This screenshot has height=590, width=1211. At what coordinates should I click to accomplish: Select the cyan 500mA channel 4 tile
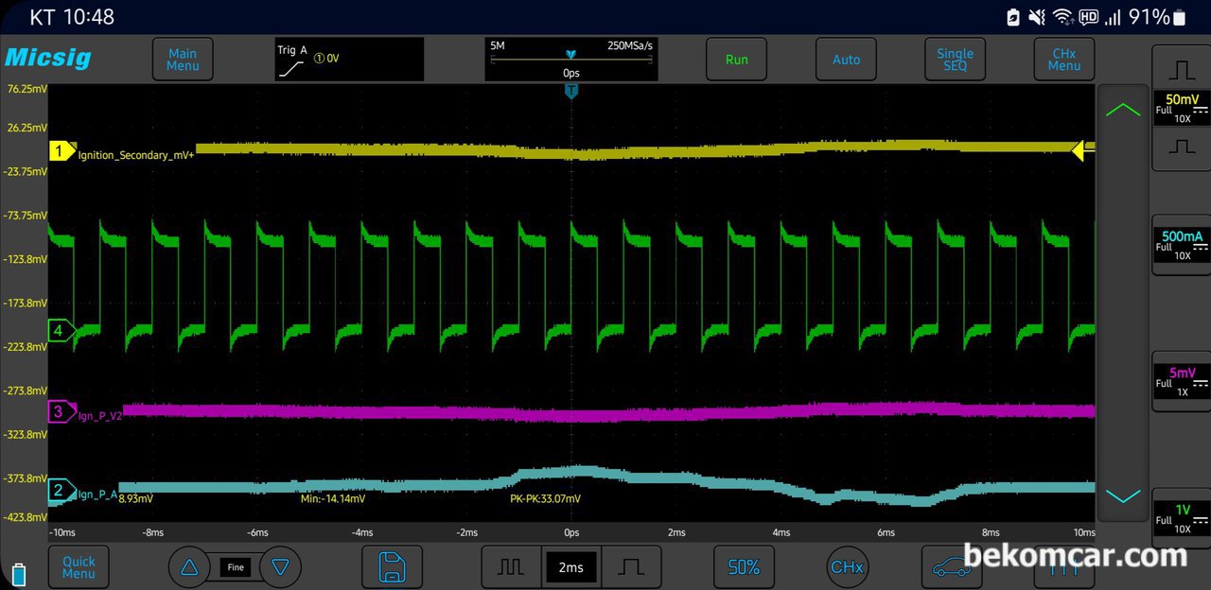tap(1182, 245)
